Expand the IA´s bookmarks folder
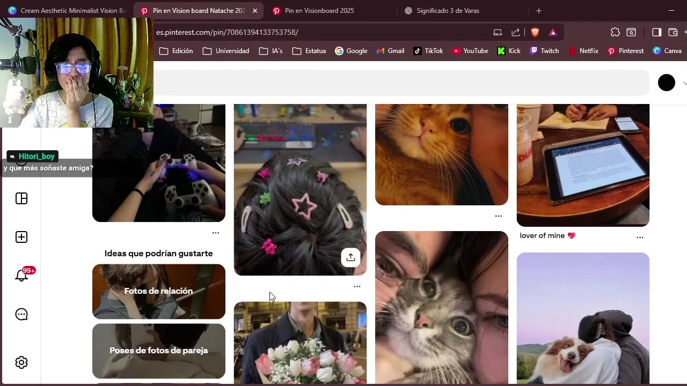 271,51
